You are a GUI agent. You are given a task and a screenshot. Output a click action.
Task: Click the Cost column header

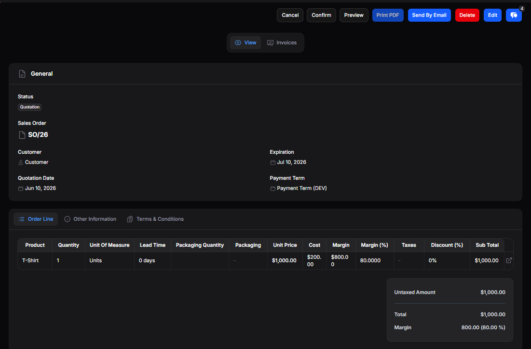pyautogui.click(x=314, y=245)
